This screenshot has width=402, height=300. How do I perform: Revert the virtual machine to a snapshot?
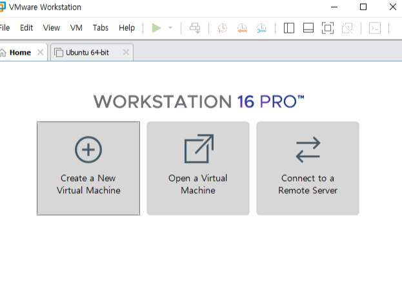(x=242, y=28)
